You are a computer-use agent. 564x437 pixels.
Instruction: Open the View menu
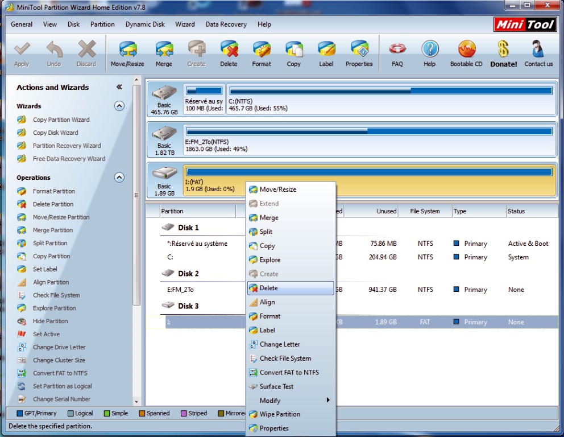[50, 24]
